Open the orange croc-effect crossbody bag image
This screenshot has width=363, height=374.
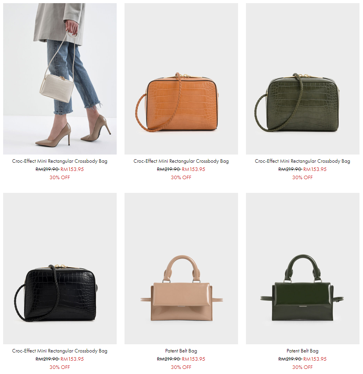pos(181,79)
